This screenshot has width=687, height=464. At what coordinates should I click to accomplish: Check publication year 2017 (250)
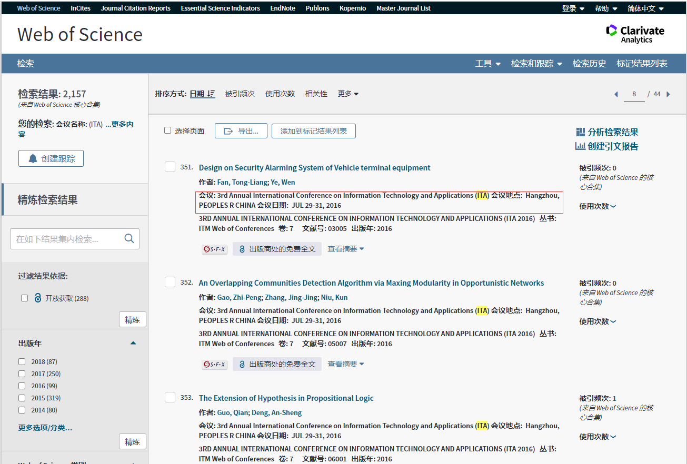pyautogui.click(x=22, y=374)
